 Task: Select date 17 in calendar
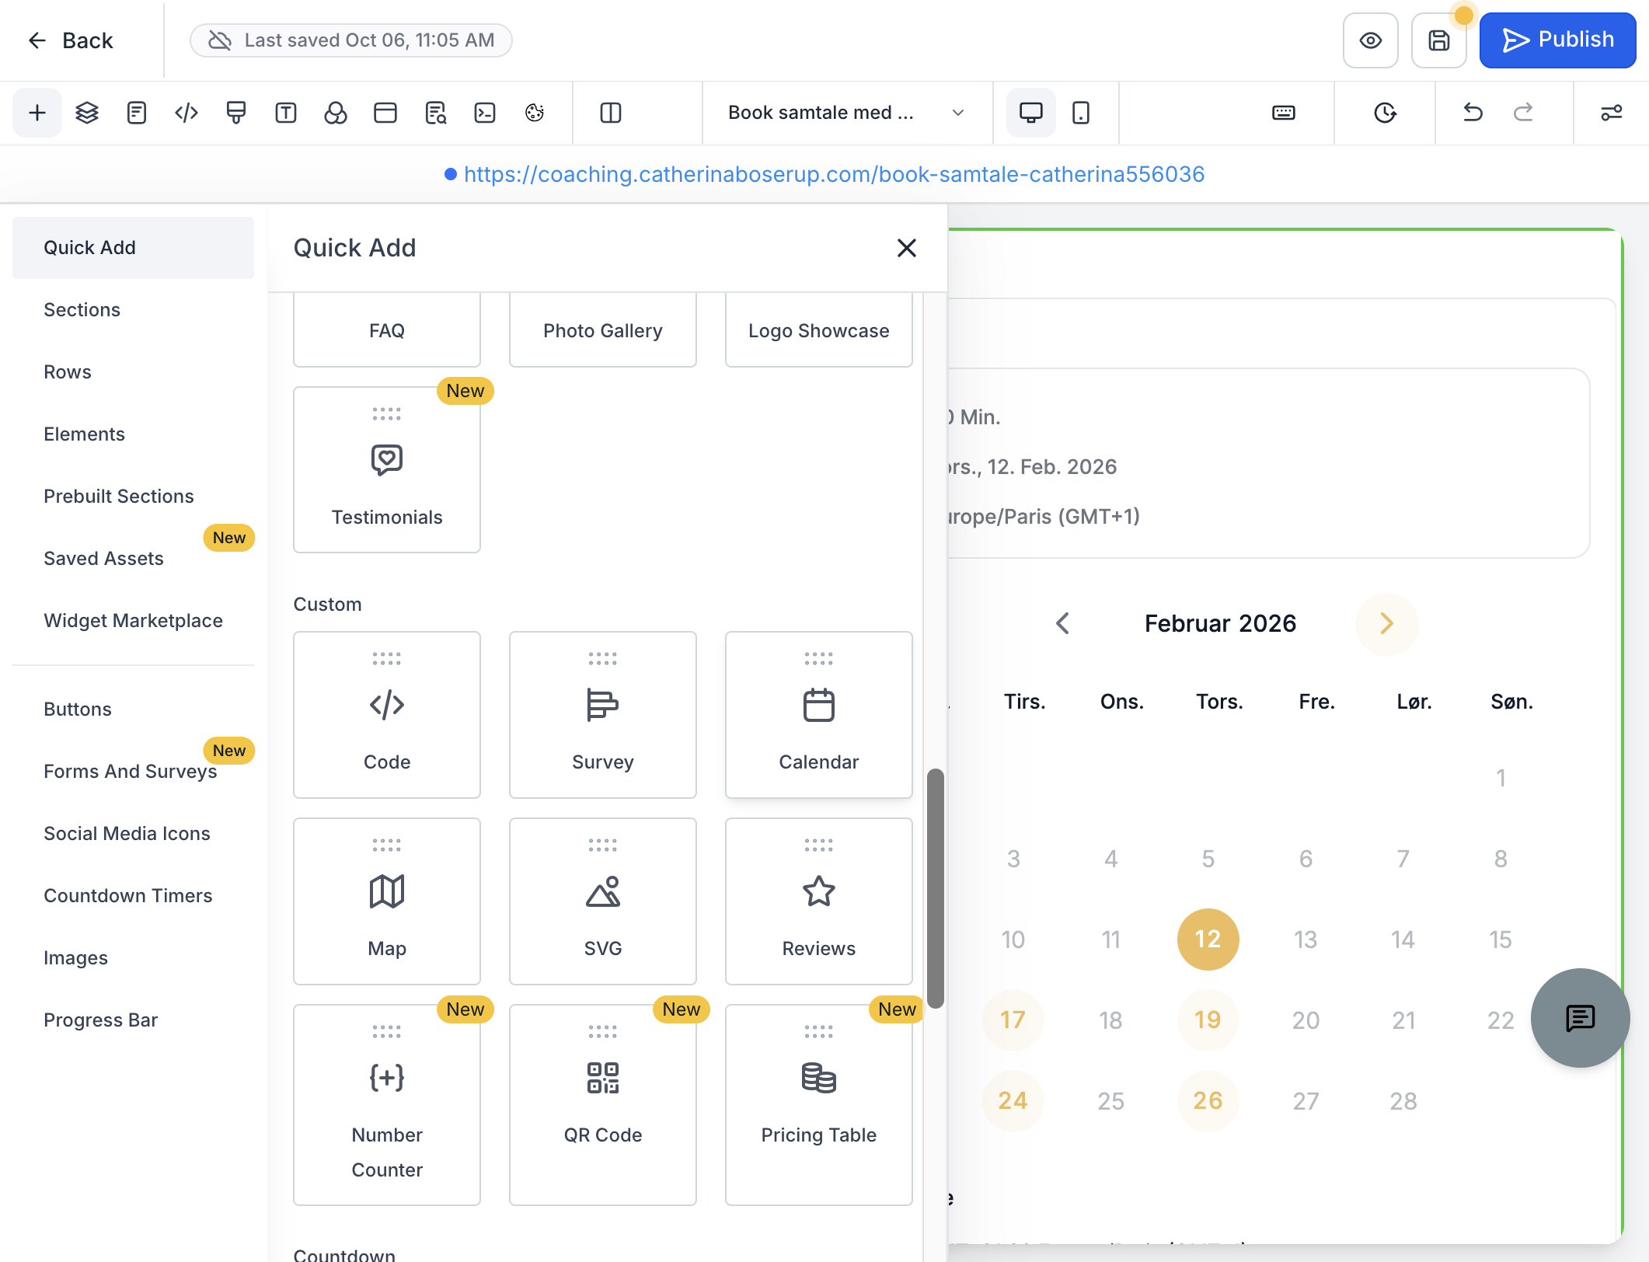pos(1013,1020)
